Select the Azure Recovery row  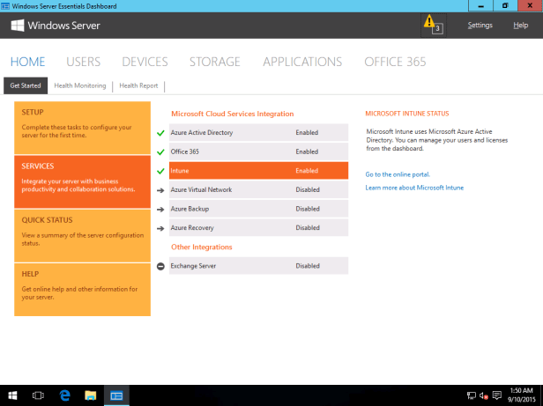click(258, 228)
